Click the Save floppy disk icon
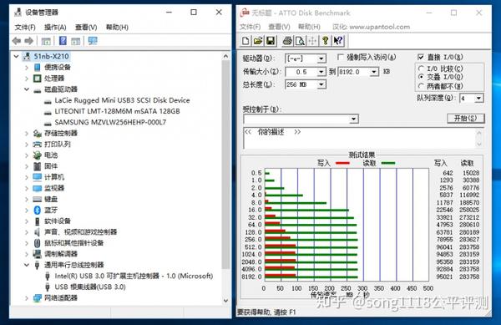 click(271, 41)
